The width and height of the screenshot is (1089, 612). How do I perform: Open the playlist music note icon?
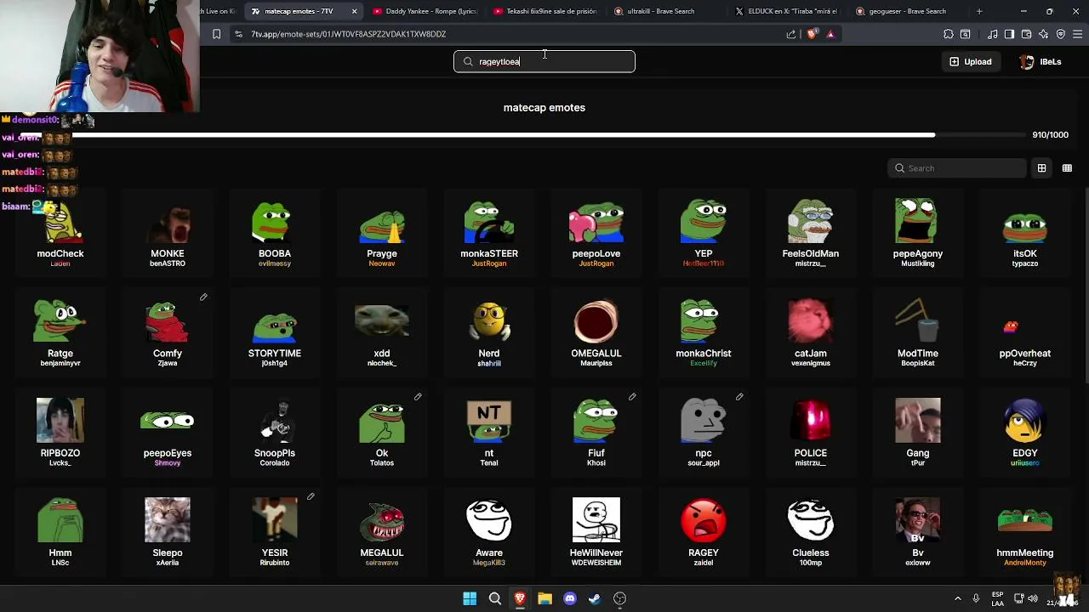(992, 34)
